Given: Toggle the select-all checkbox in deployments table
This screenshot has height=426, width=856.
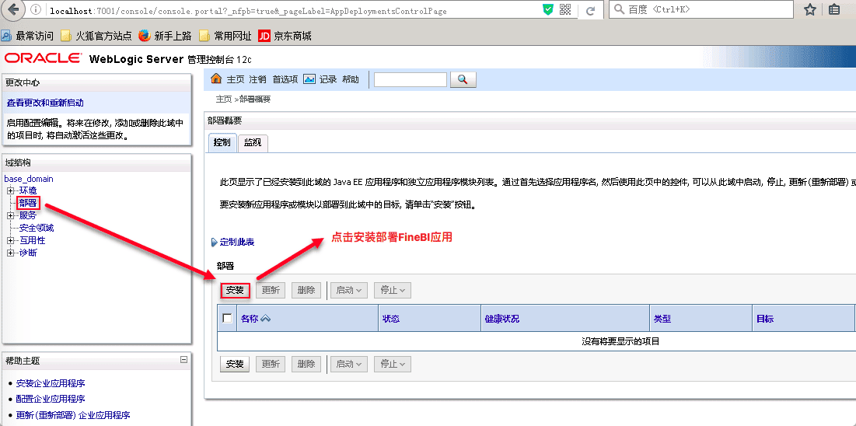Looking at the screenshot, I should 227,319.
